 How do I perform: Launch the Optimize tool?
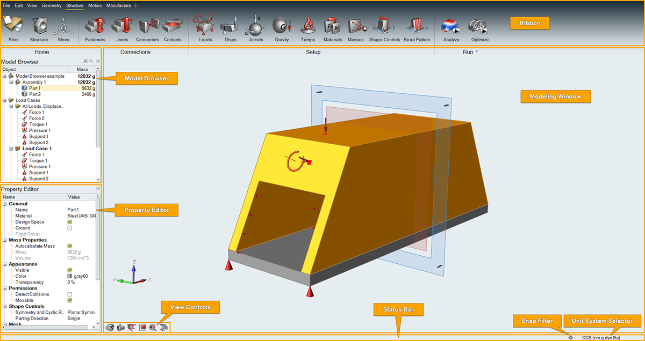pos(479,26)
